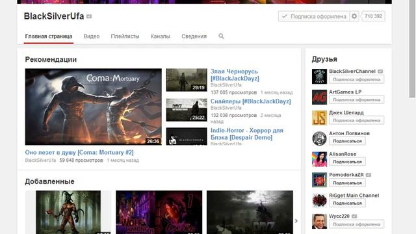Open Главная страница tab

coord(49,36)
